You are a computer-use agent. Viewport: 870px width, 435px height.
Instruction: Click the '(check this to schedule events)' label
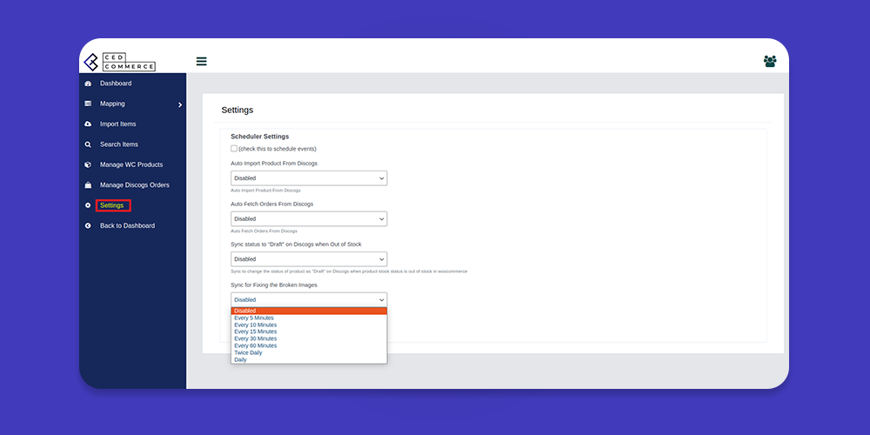pos(278,149)
